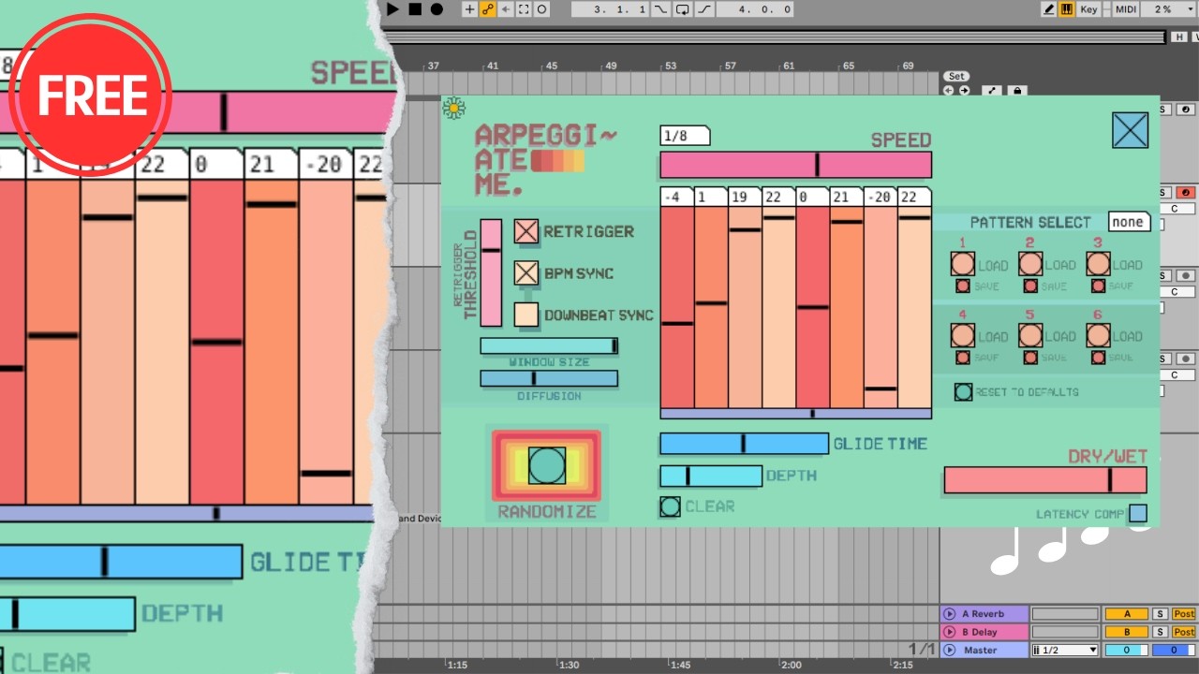The height and width of the screenshot is (674, 1199).
Task: Enable the DOWNBEAT SYNC checkbox
Action: pyautogui.click(x=526, y=315)
